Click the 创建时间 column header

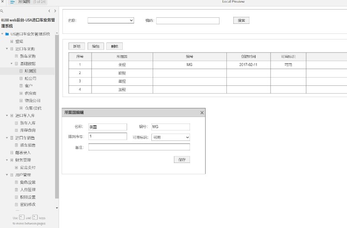(248, 57)
